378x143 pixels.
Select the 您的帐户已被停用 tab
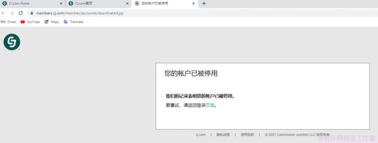[x=165, y=4]
